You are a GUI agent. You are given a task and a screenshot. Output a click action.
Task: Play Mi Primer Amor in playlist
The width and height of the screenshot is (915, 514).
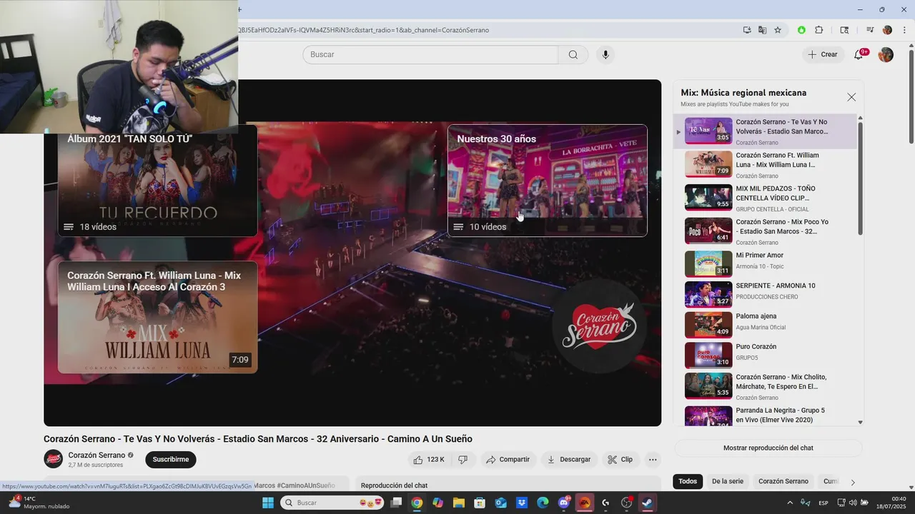click(768, 264)
